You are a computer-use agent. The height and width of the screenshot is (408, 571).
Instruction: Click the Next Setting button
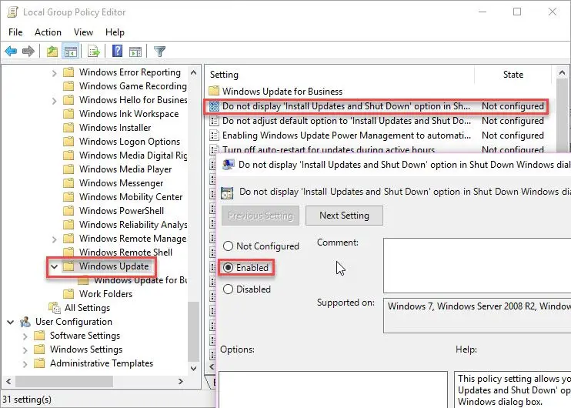point(344,216)
